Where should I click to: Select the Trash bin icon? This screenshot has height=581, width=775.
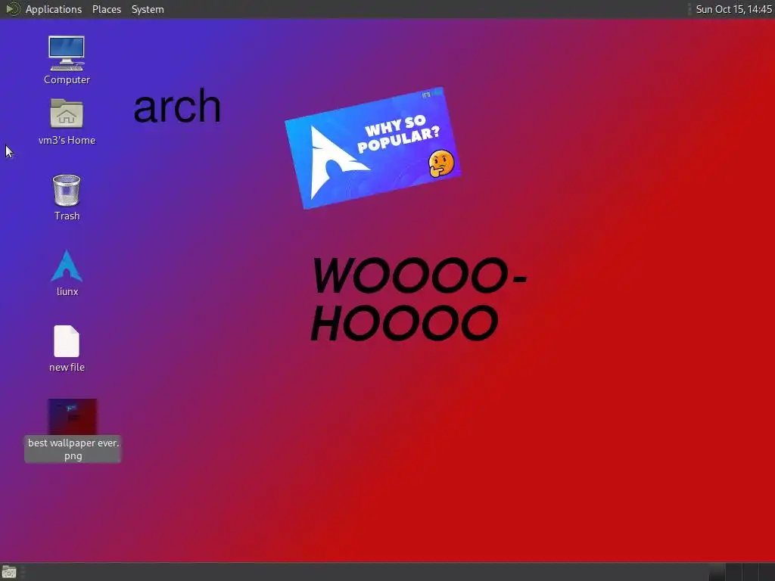(x=67, y=190)
